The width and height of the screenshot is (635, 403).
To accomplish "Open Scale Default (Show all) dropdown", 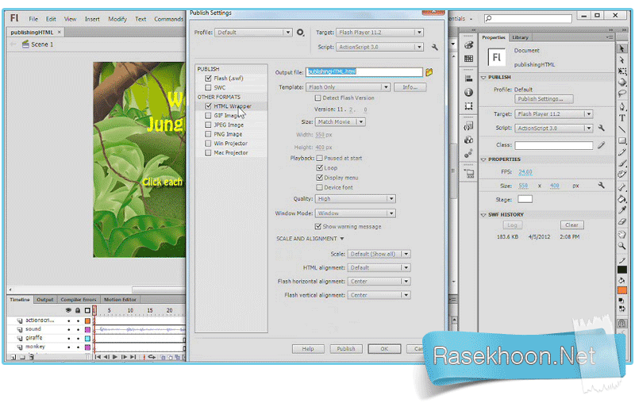I will click(379, 254).
